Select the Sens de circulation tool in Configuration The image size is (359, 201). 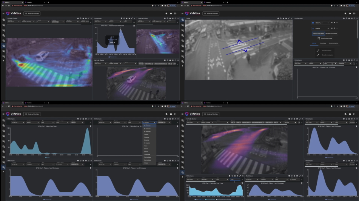325,55
